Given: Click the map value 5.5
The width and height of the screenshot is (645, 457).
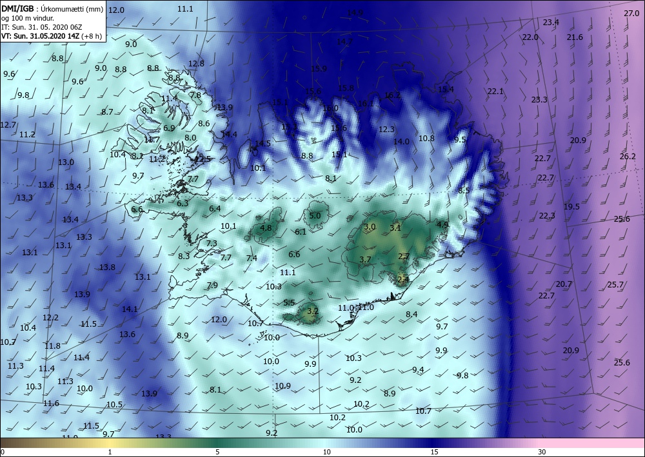Looking at the screenshot, I should tap(289, 302).
